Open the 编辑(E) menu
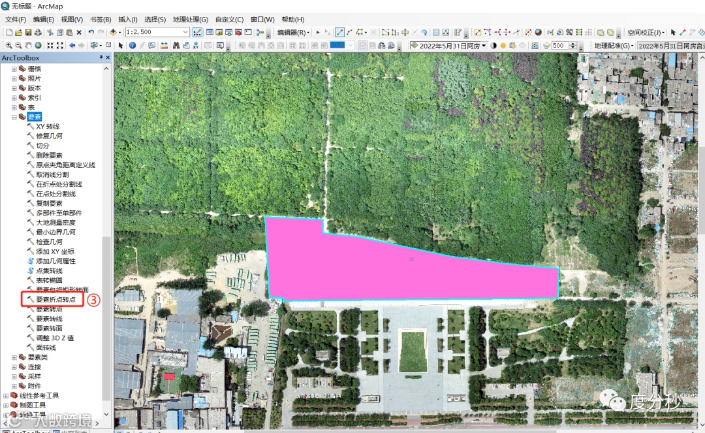Image resolution: width=705 pixels, height=433 pixels. (43, 20)
